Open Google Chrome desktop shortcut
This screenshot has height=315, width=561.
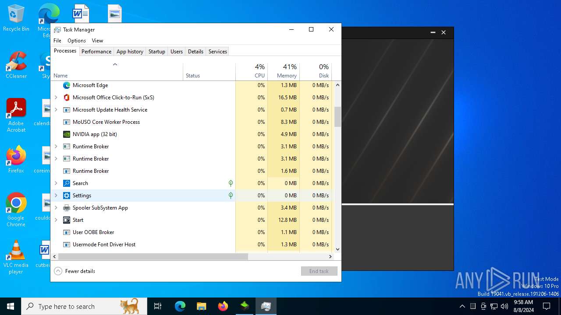tap(16, 210)
